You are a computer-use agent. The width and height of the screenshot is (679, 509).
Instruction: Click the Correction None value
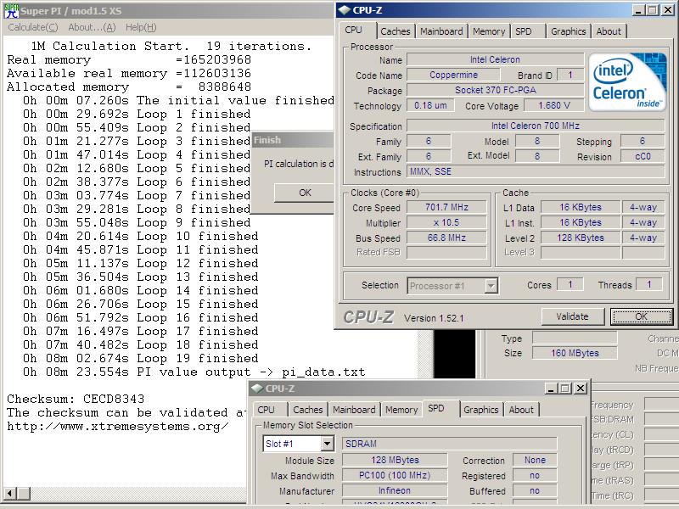click(535, 460)
